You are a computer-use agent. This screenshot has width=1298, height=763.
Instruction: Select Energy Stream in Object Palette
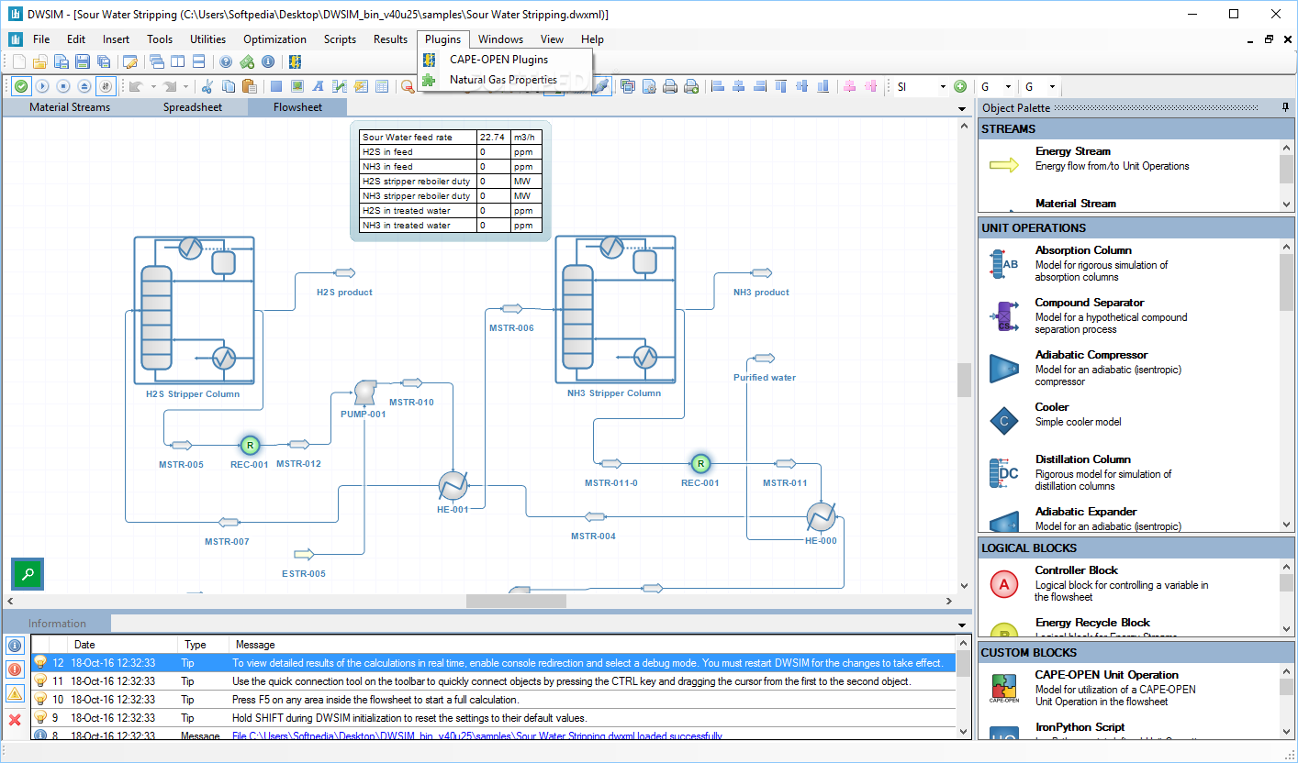pos(1129,159)
